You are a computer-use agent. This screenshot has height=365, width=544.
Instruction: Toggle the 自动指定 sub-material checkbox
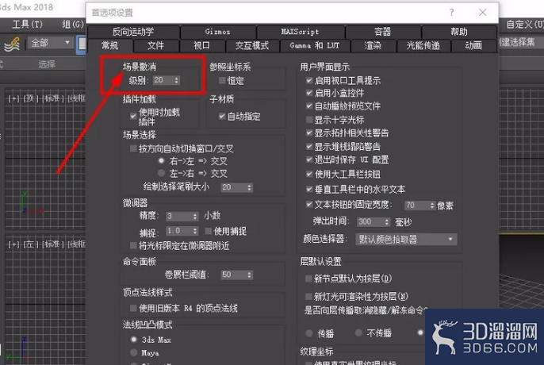tap(222, 117)
